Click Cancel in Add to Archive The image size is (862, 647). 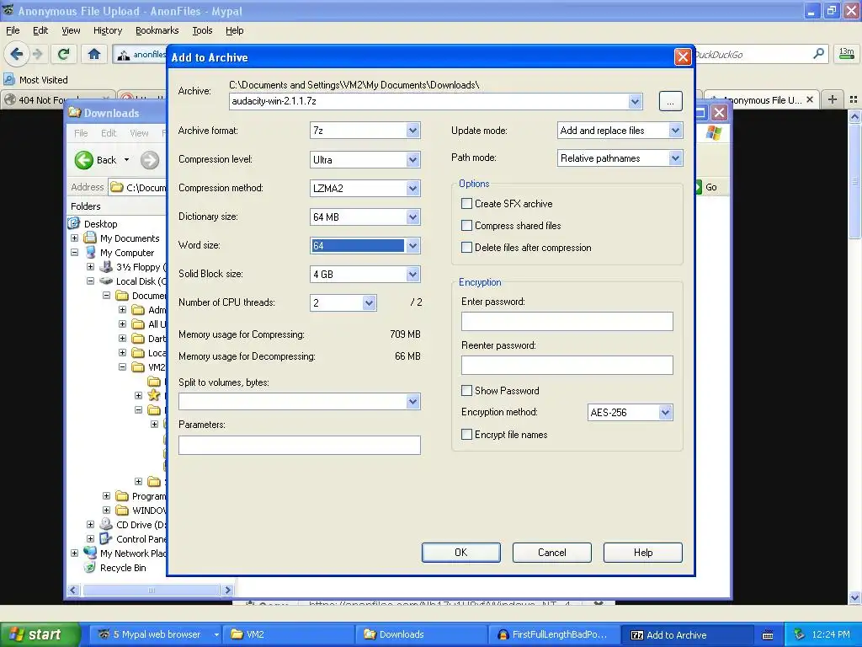tap(552, 553)
